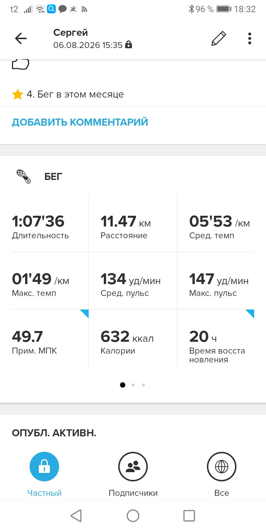
Task: Tap the back arrow in the header
Action: (x=21, y=39)
